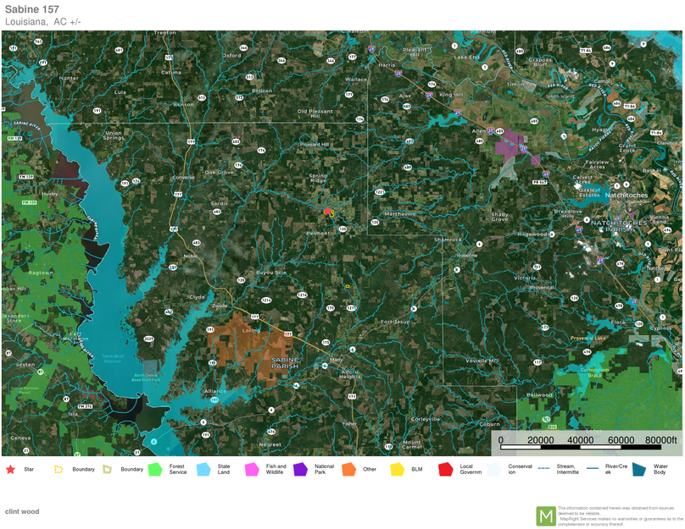Click the red Star legend icon
Screen dimensions: 685x529
[x=10, y=469]
